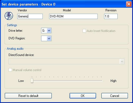Click the DirectSound device: label
Screen dimensions: 133x103
[21, 55]
